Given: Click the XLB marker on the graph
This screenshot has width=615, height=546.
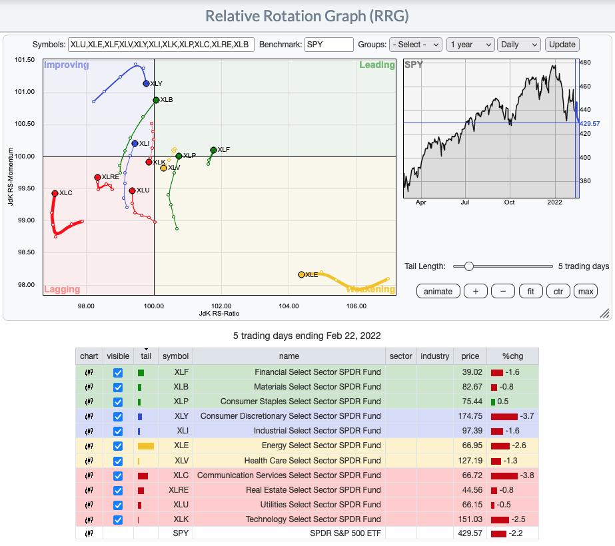Looking at the screenshot, I should click(156, 100).
